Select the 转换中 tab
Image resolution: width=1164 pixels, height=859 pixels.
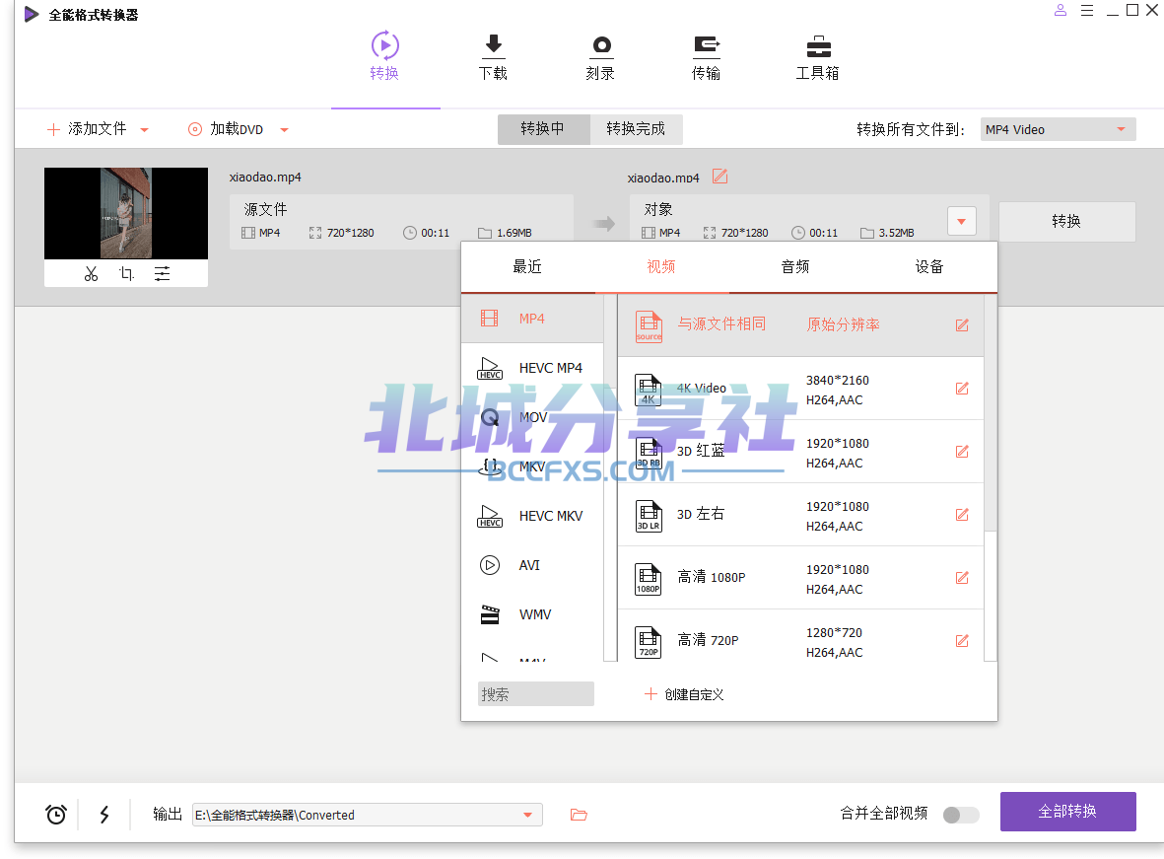(x=543, y=128)
